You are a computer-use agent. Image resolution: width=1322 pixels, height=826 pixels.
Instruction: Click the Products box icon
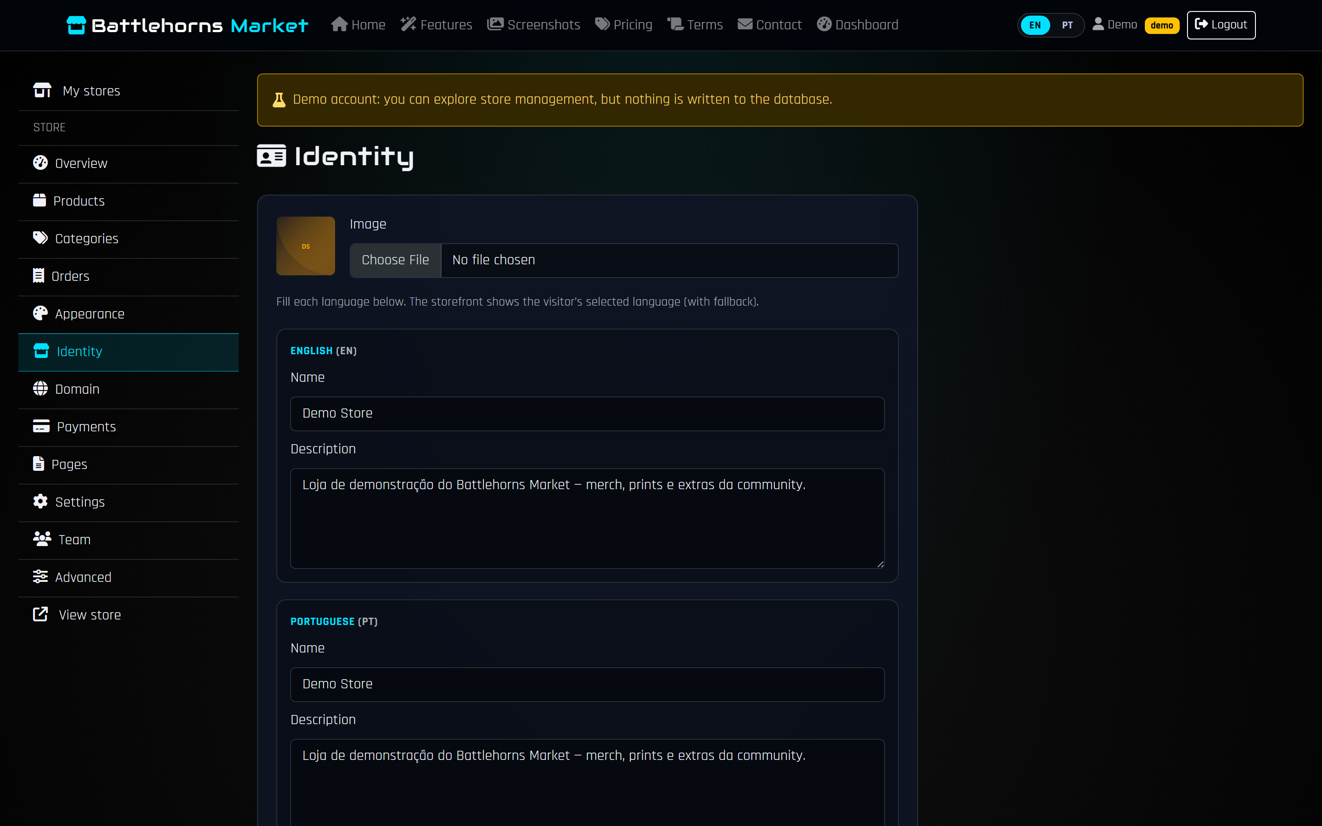pyautogui.click(x=39, y=201)
